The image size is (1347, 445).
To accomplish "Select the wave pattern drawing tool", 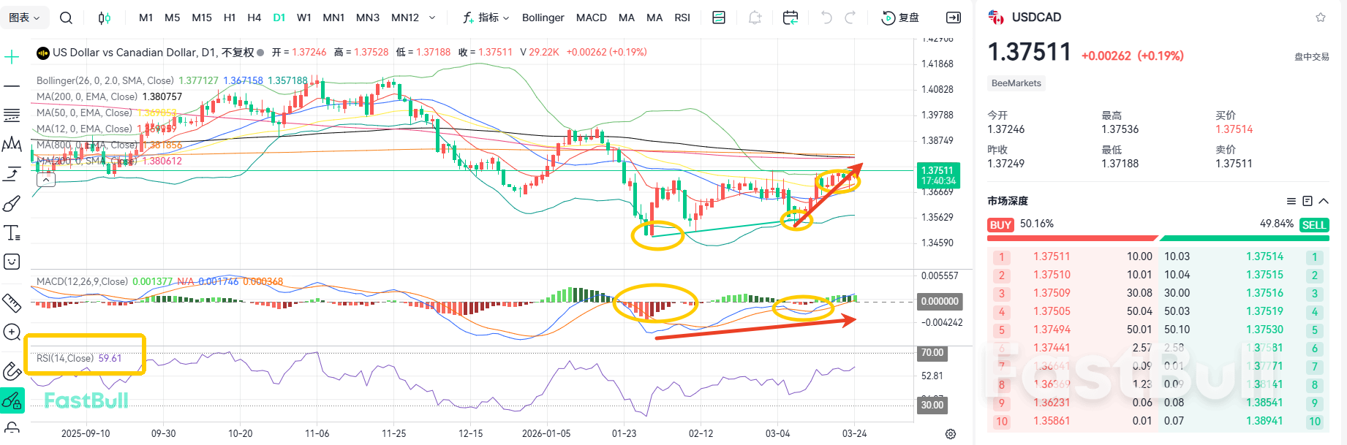I will tap(12, 145).
